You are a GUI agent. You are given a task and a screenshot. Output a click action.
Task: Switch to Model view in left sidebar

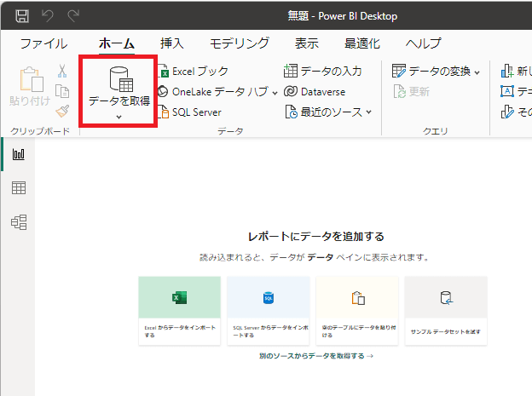click(18, 222)
